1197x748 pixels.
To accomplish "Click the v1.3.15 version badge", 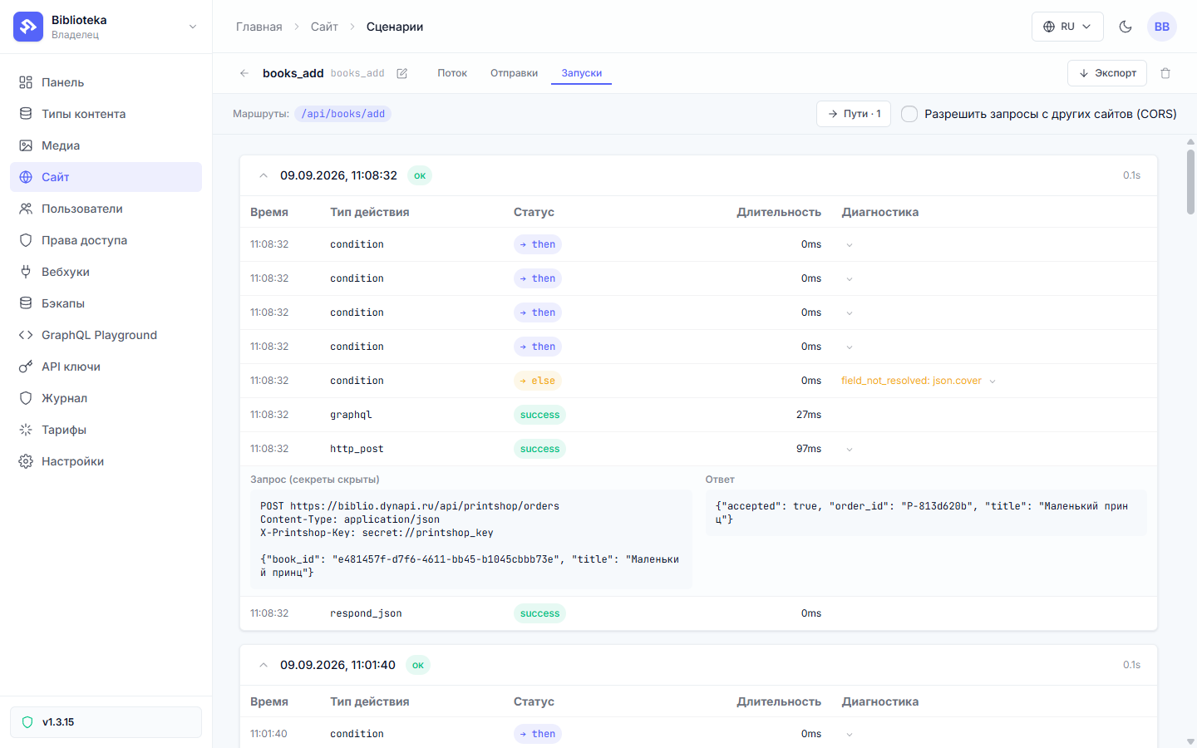I will [x=106, y=722].
